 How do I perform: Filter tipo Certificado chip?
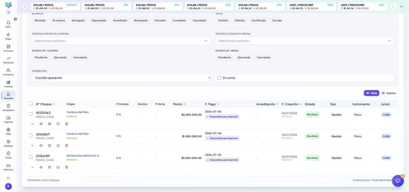pyautogui.click(x=258, y=20)
